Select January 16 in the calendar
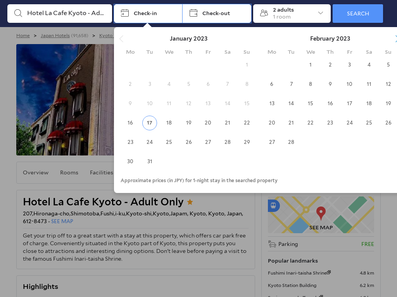 click(130, 123)
